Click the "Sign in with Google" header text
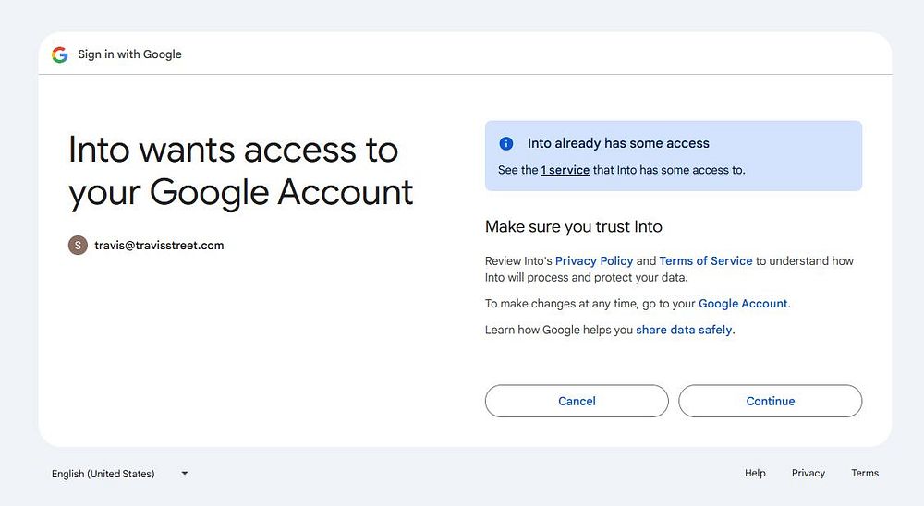Viewport: 924px width, 506px height. pyautogui.click(x=129, y=54)
